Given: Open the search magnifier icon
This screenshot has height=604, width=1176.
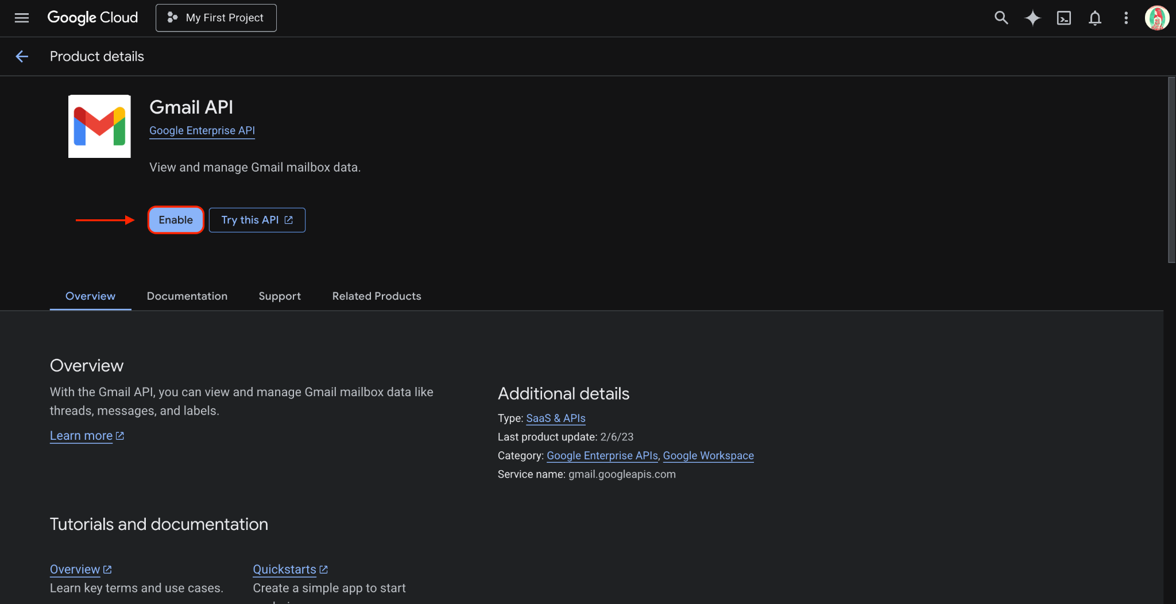Looking at the screenshot, I should [x=1001, y=18].
